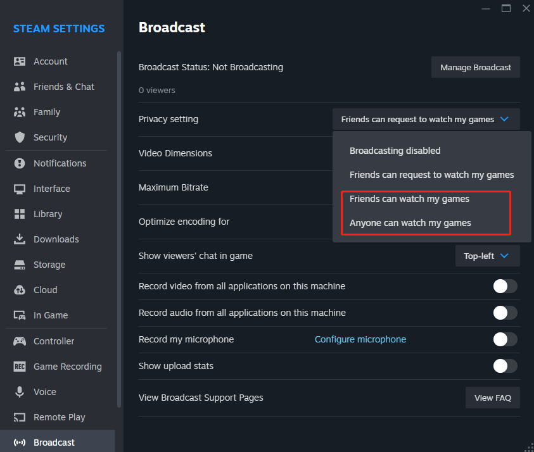Viewport: 534px width, 452px height.
Task: Open Game Recording REC icon
Action: (x=20, y=367)
